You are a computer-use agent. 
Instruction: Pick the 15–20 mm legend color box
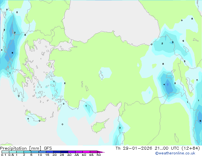click(x=49, y=152)
